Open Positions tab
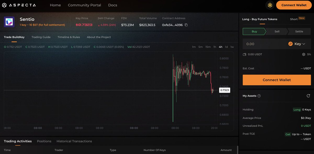314x154 pixels. pos(44,141)
